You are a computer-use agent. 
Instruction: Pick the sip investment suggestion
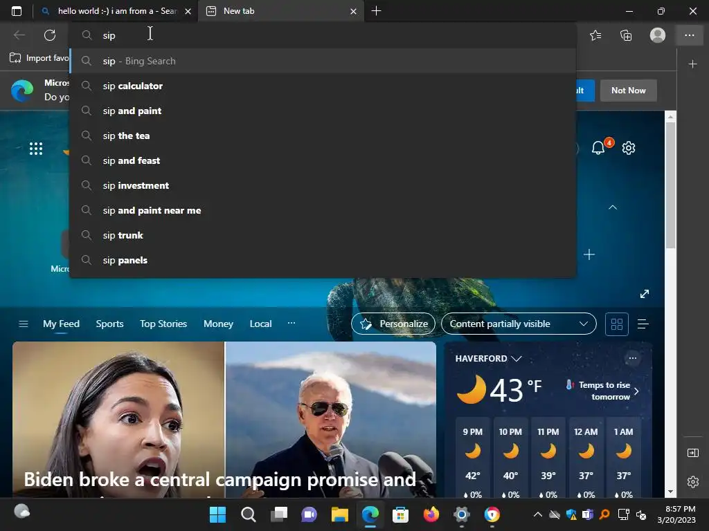point(323,185)
